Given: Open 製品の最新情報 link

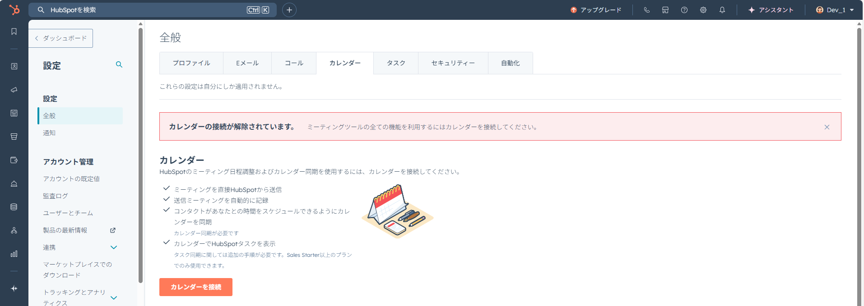Looking at the screenshot, I should tap(65, 230).
